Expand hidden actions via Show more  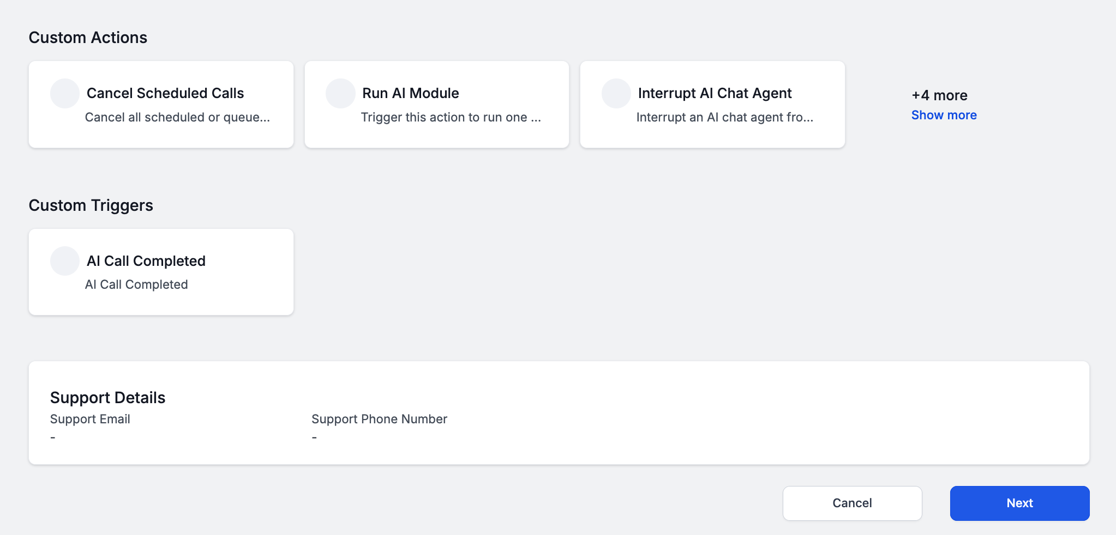point(944,115)
